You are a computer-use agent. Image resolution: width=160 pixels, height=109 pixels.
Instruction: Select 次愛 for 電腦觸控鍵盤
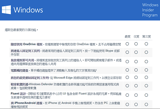[136, 70]
